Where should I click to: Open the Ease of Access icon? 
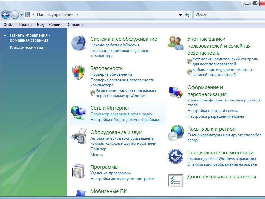[176, 156]
